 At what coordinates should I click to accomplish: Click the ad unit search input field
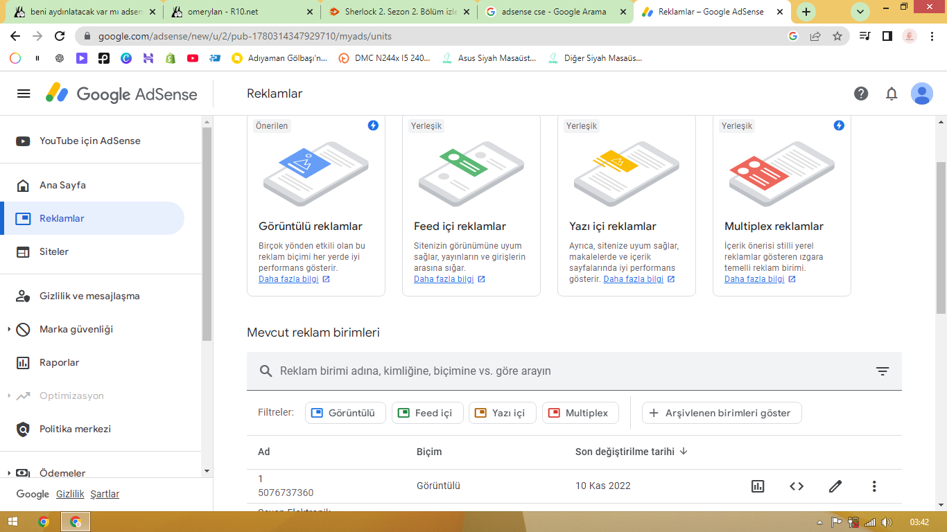(x=574, y=371)
